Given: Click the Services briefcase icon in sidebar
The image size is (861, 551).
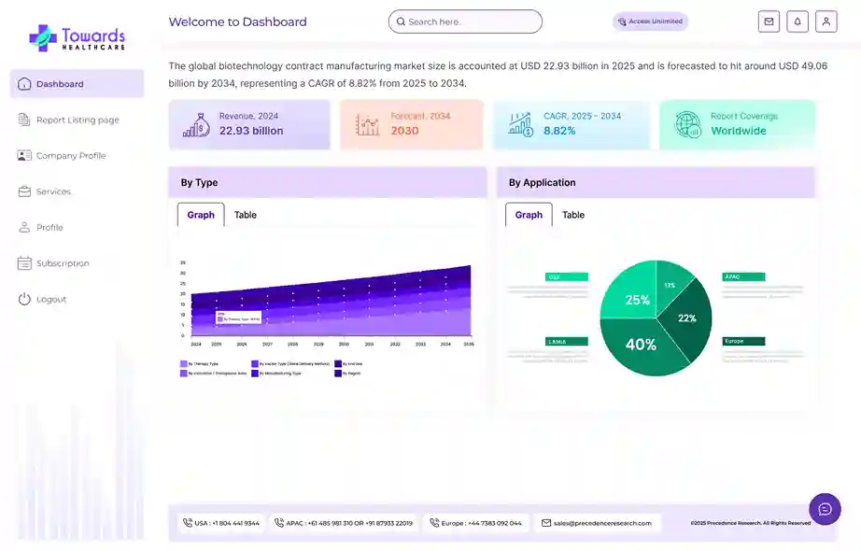Looking at the screenshot, I should [24, 191].
